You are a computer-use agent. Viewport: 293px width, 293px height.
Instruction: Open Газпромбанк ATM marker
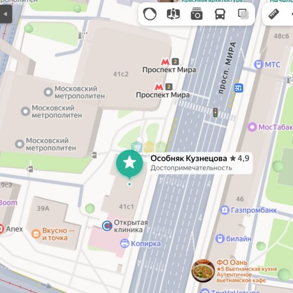click(x=224, y=210)
